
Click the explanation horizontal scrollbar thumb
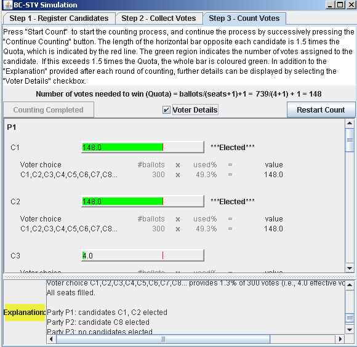coord(163,339)
